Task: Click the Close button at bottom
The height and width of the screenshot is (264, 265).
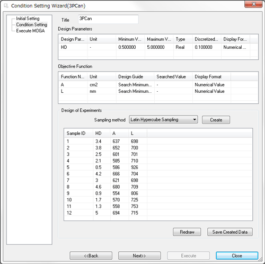Action: pos(237,256)
